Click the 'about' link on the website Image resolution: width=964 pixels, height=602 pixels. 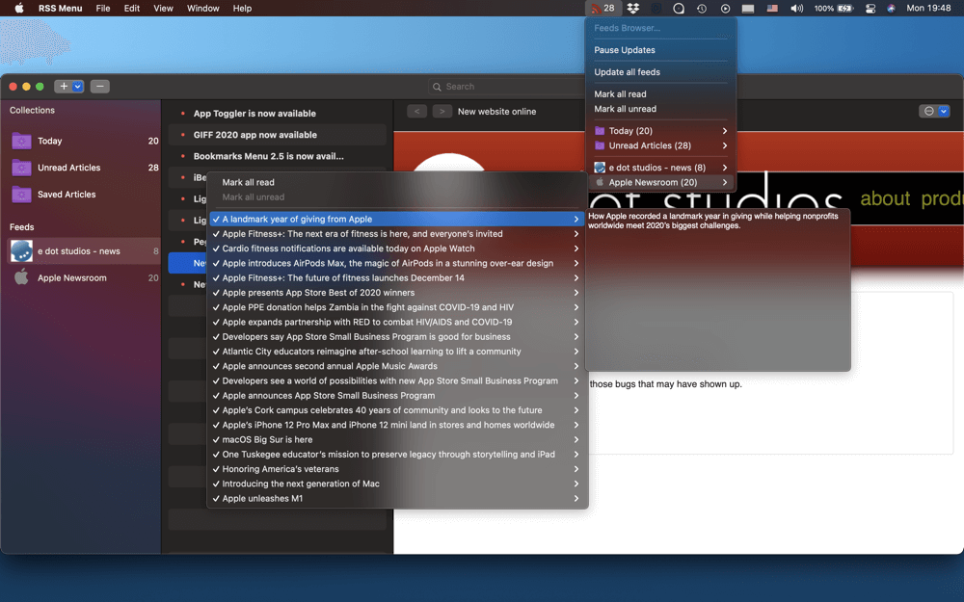coord(885,198)
